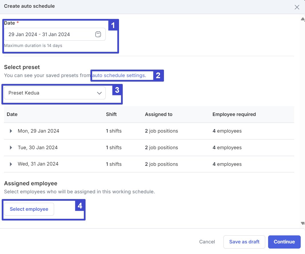
Task: Click the Assigned to column header
Action: point(159,115)
